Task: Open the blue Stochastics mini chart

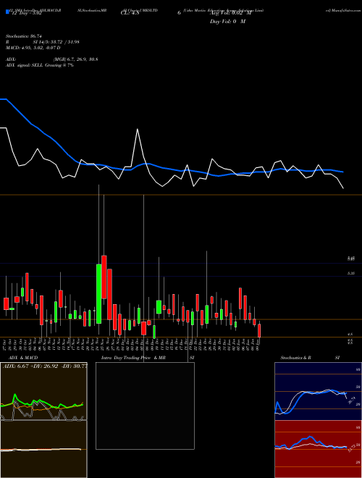Action: coord(318,391)
